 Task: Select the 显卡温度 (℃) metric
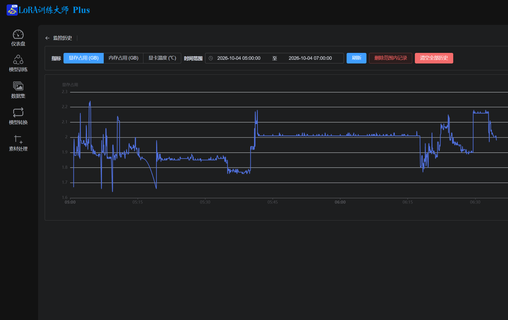[162, 58]
